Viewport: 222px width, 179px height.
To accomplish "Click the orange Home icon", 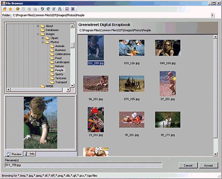I will pyautogui.click(x=10, y=9).
